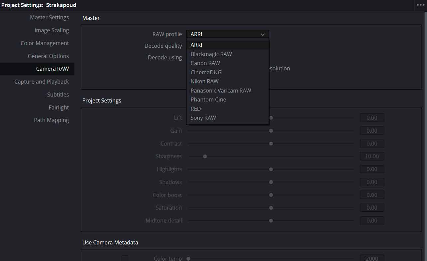
Task: Pick CinemaDNG as the RAW profile
Action: pos(206,72)
